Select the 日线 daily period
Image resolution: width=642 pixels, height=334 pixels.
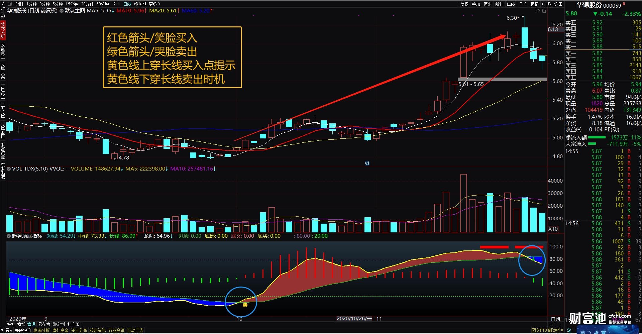click(127, 4)
